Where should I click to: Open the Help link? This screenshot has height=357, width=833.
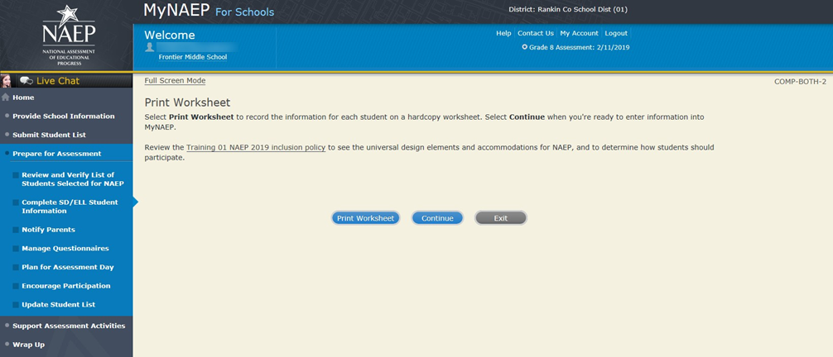point(503,33)
